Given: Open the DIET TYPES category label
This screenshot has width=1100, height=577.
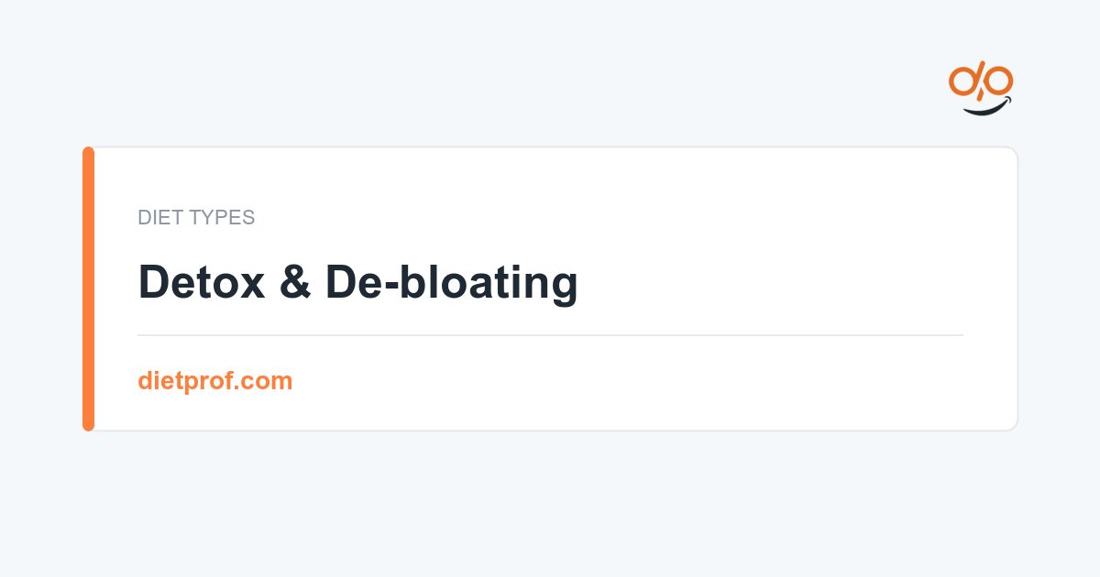Looking at the screenshot, I should pyautogui.click(x=196, y=218).
